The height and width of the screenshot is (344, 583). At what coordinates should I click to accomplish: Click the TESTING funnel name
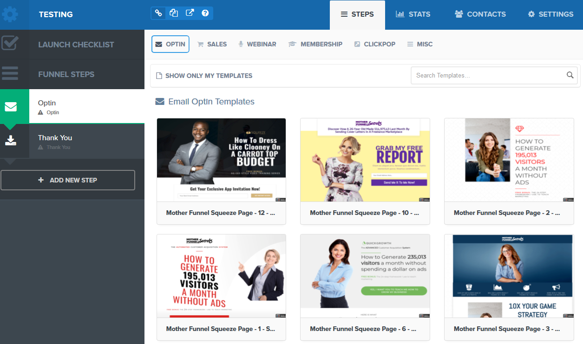tap(56, 14)
